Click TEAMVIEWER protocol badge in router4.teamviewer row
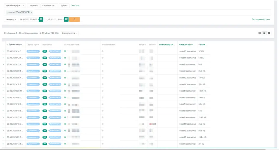 55,91
